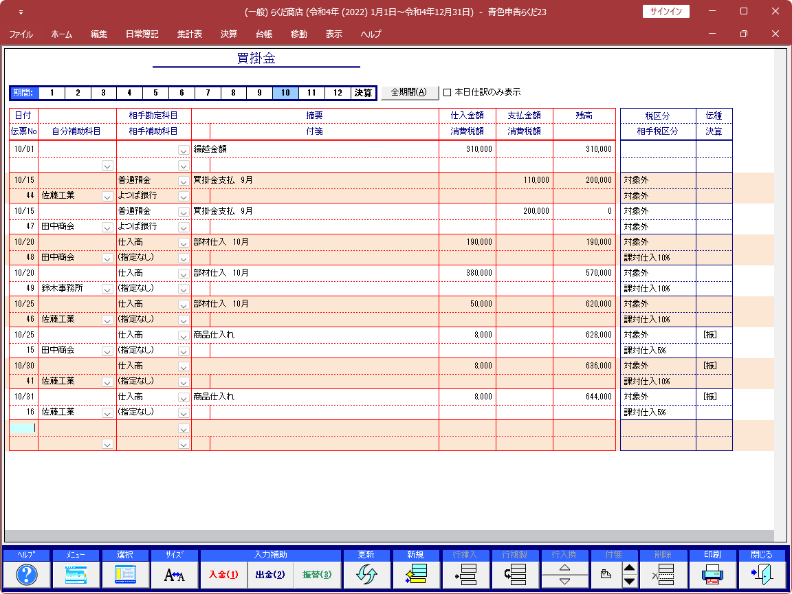Click the 課対仕入5% tax cell on slip 15
Viewport: 792px width, 594px height.
(658, 351)
